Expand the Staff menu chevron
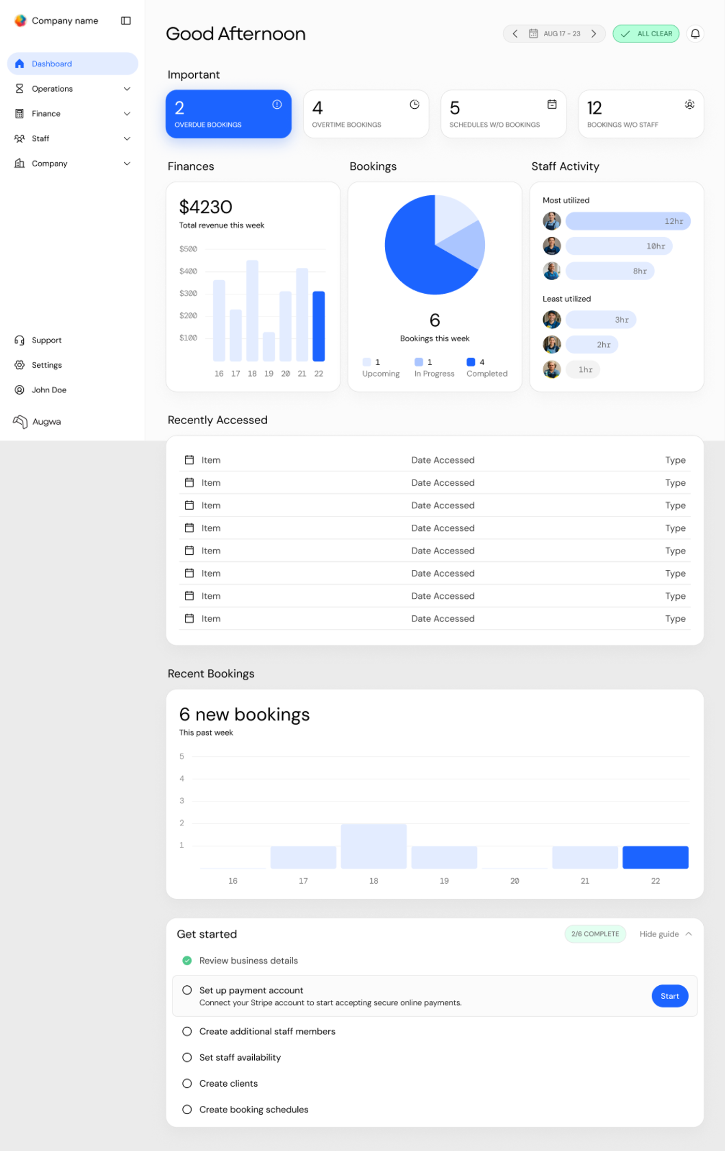Image resolution: width=725 pixels, height=1151 pixels. pyautogui.click(x=127, y=138)
